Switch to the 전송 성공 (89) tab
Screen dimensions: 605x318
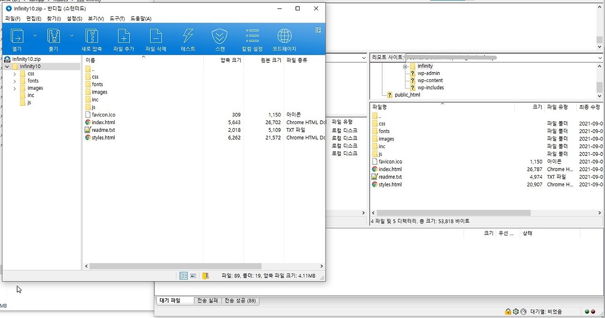pyautogui.click(x=240, y=301)
